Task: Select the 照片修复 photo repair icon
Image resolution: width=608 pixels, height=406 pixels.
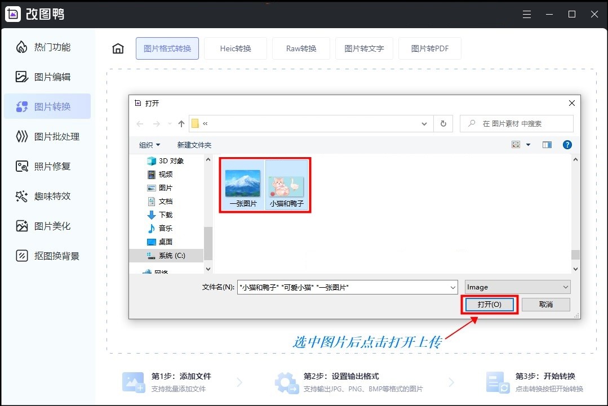Action: 23,166
